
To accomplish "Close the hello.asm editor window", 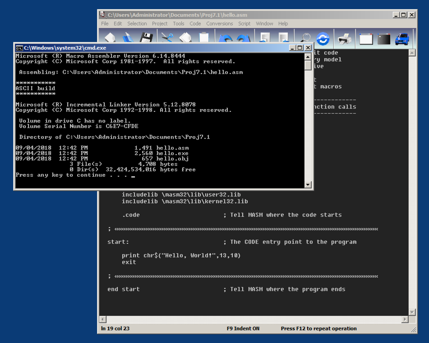I will pyautogui.click(x=411, y=15).
